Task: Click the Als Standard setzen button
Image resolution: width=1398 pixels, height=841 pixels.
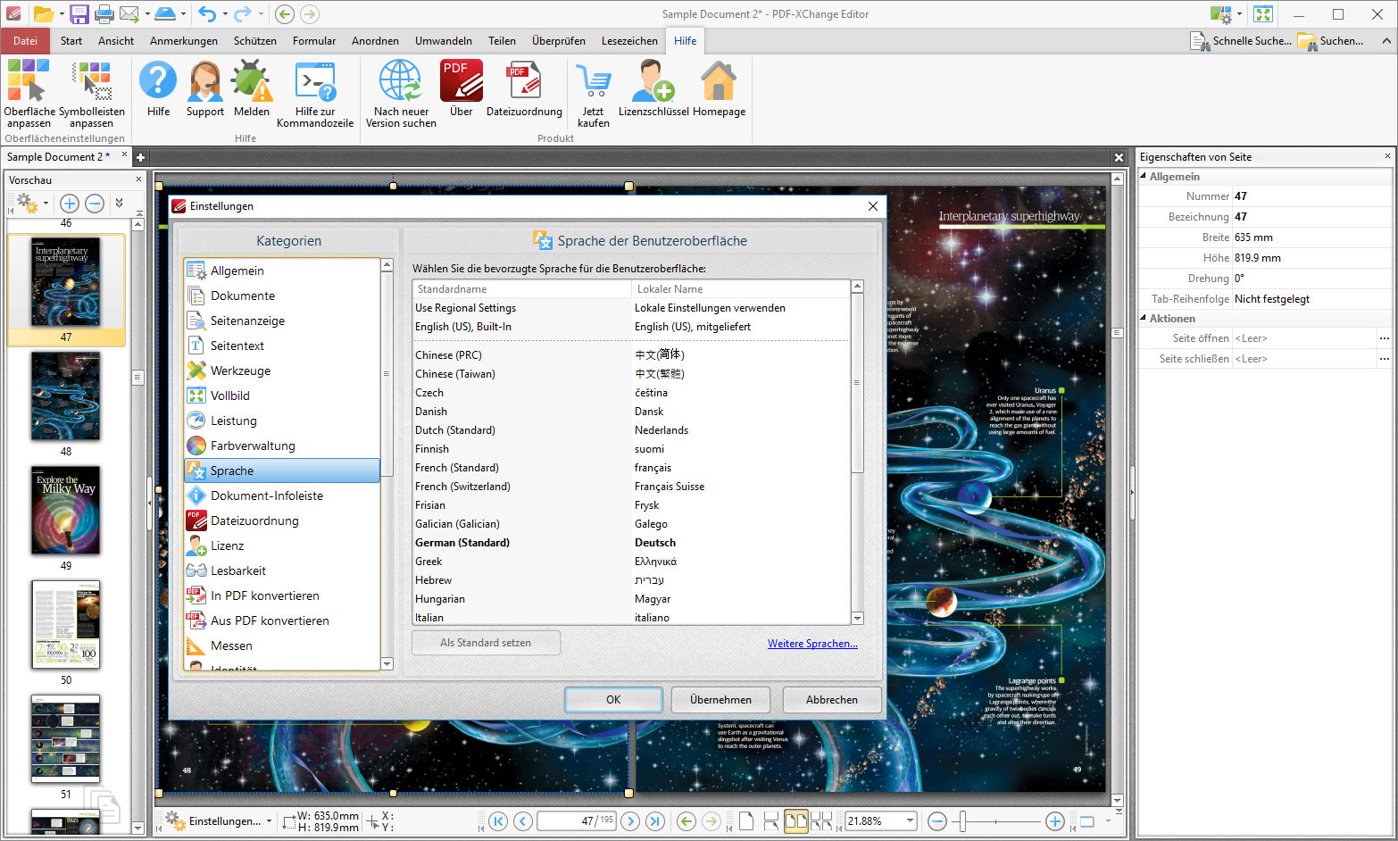Action: point(485,642)
